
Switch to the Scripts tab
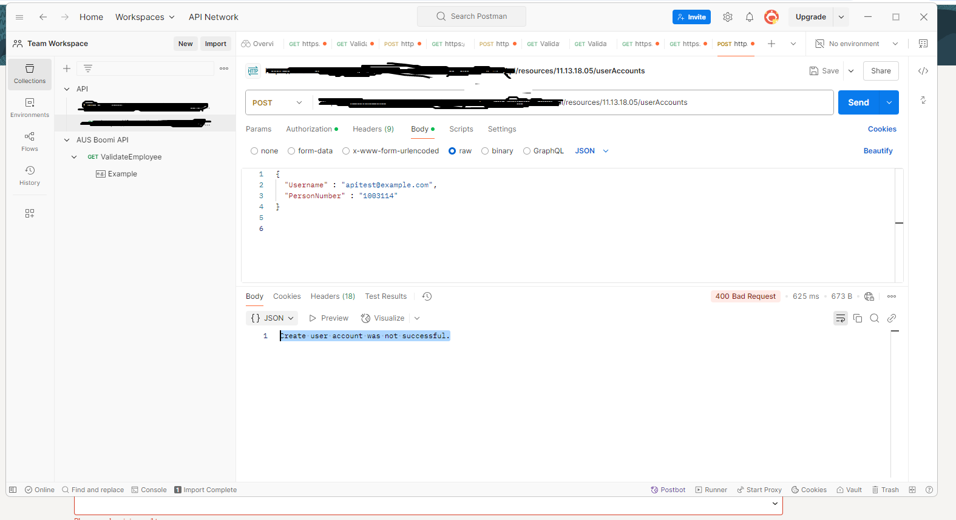461,129
